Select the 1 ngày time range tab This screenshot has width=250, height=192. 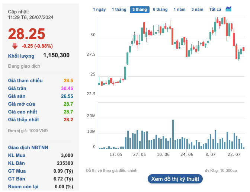(99, 9)
